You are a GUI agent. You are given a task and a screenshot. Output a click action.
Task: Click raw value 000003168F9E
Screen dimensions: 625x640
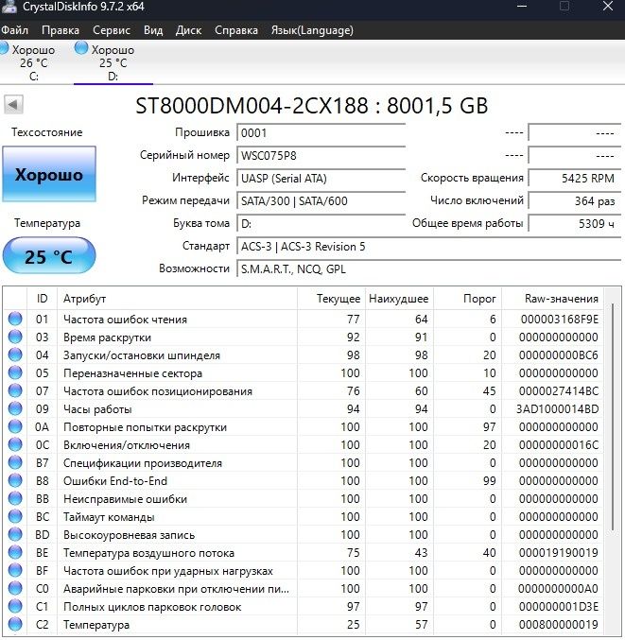point(559,320)
